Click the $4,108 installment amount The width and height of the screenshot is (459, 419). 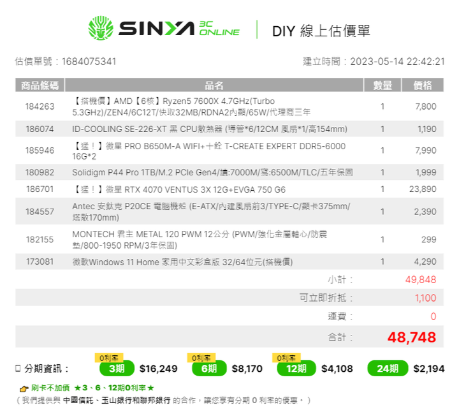[x=337, y=369]
